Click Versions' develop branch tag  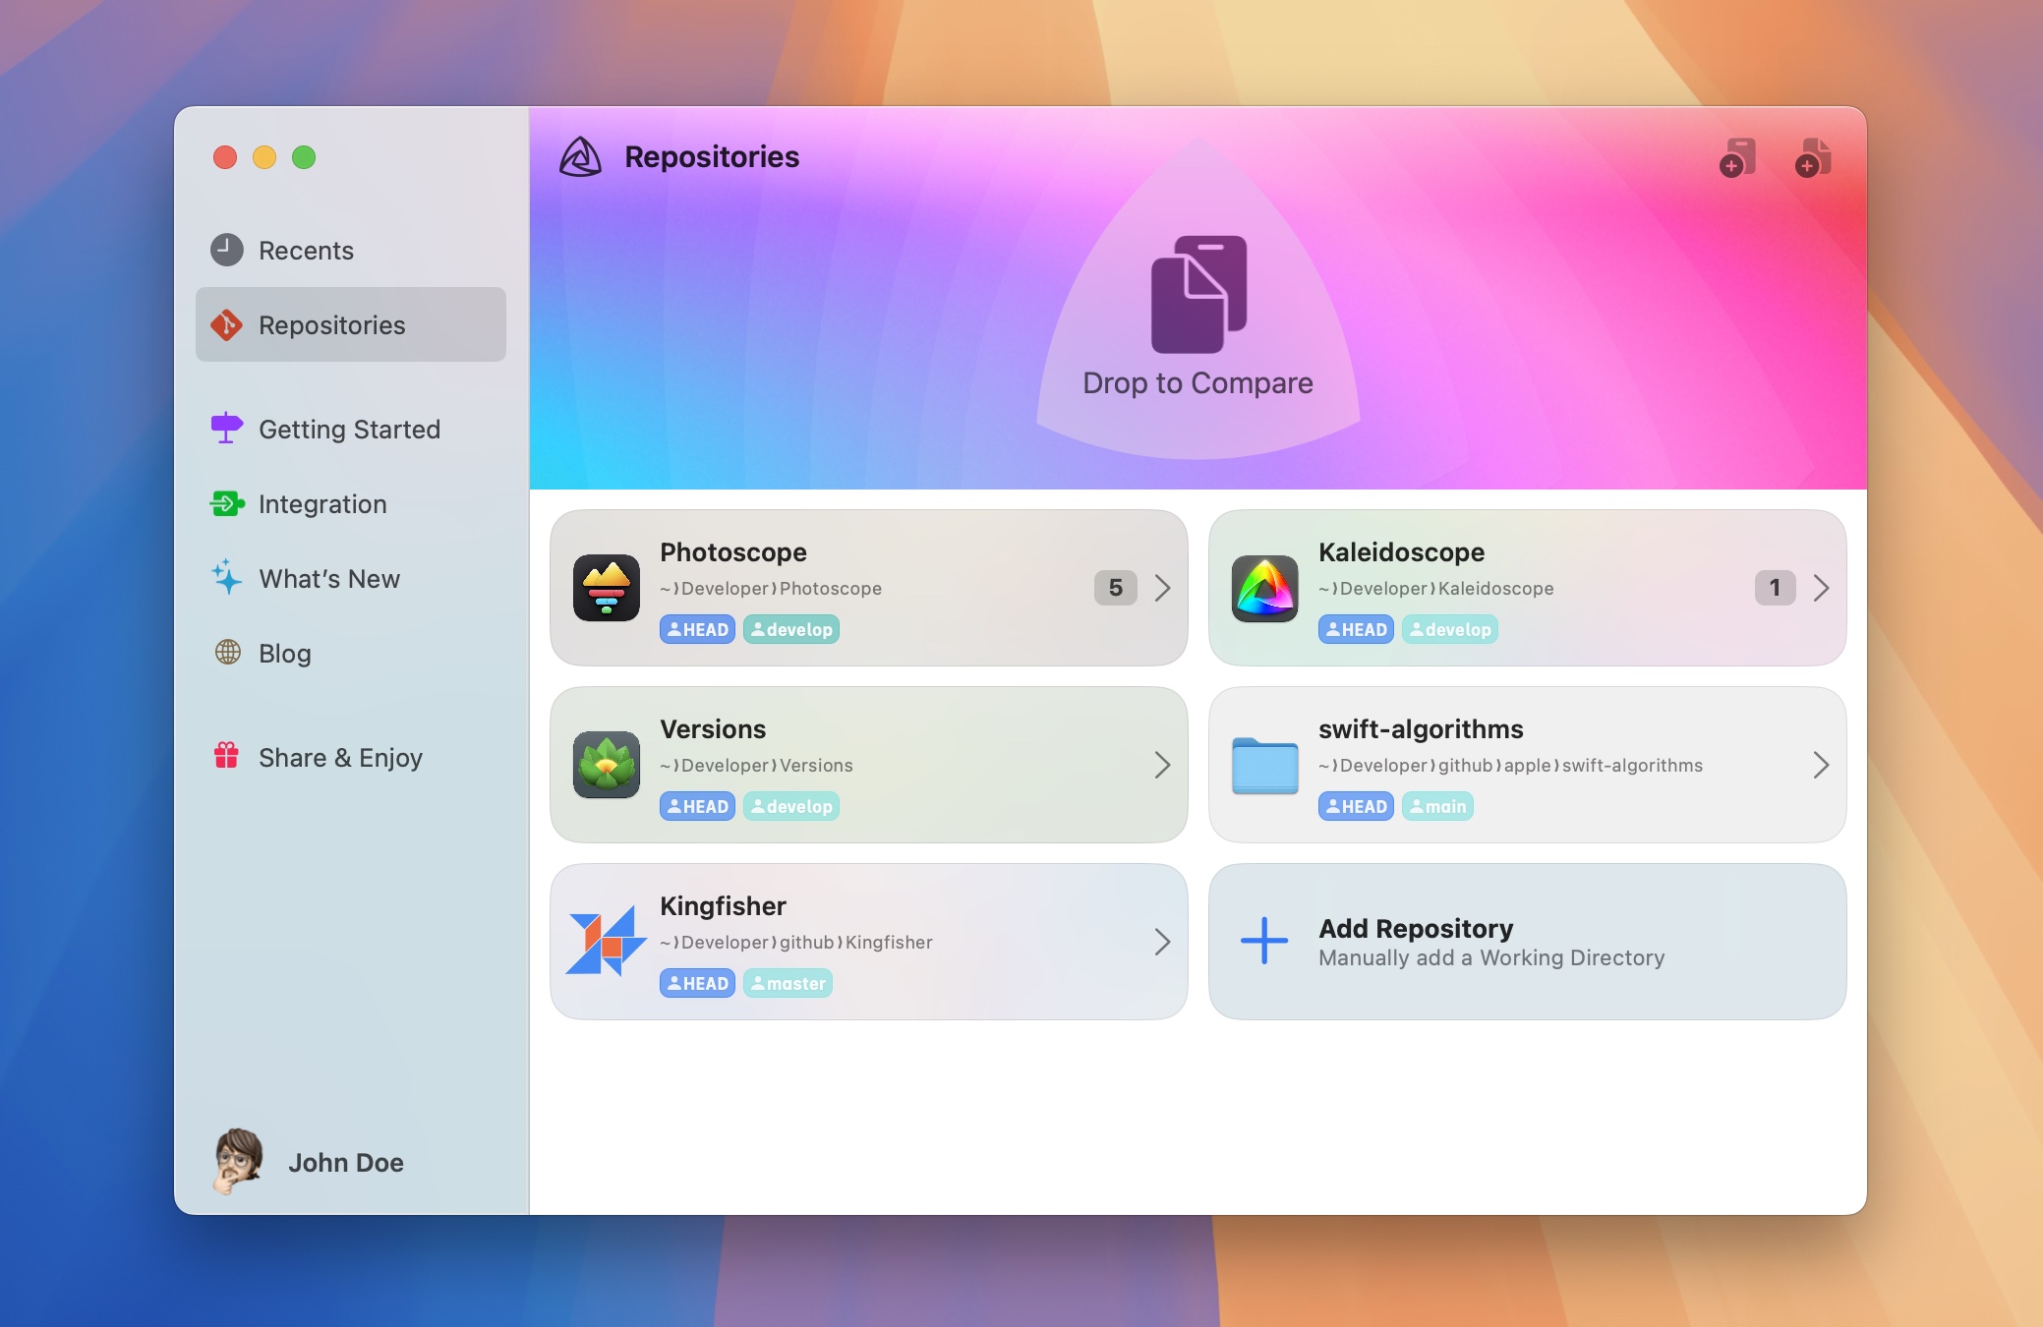(791, 806)
